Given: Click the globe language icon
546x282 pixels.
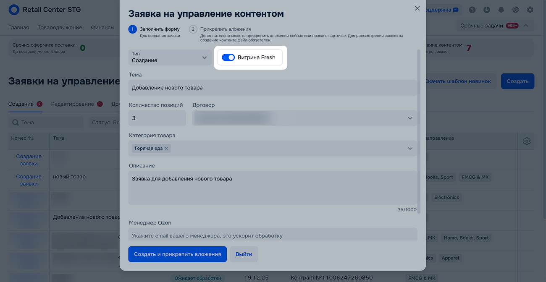Looking at the screenshot, I should [515, 10].
